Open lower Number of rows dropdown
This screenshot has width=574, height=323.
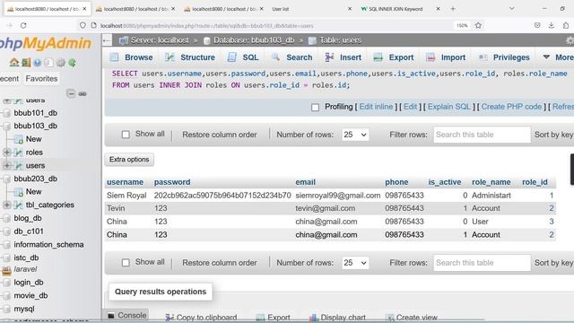pos(355,263)
